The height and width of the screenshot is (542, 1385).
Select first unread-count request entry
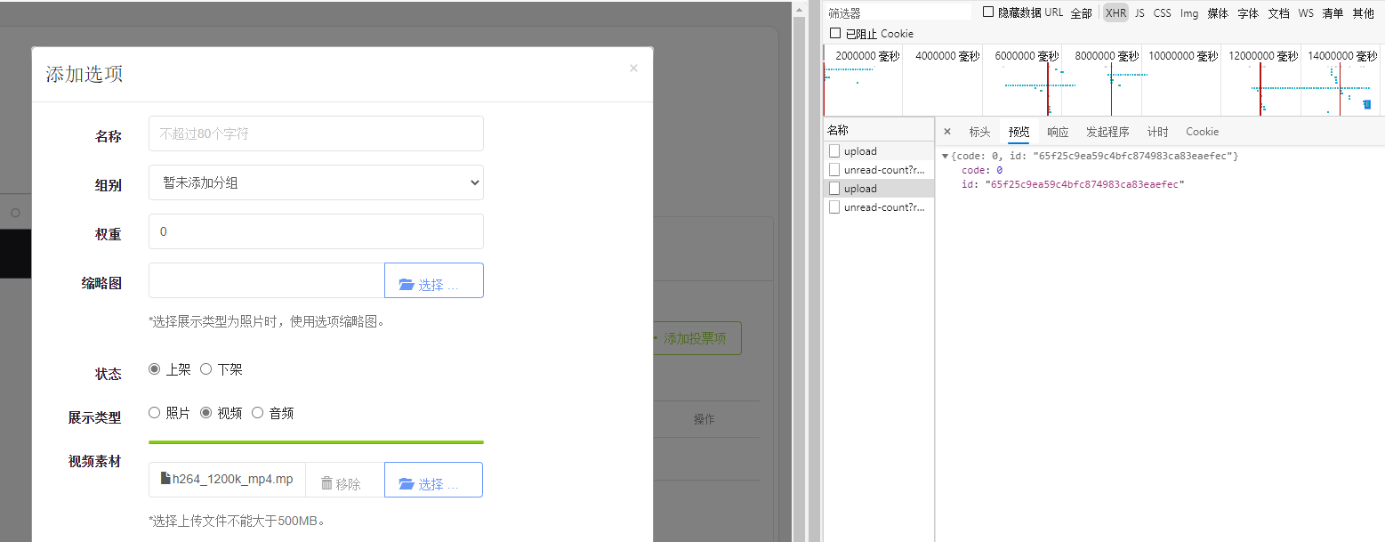tap(884, 169)
